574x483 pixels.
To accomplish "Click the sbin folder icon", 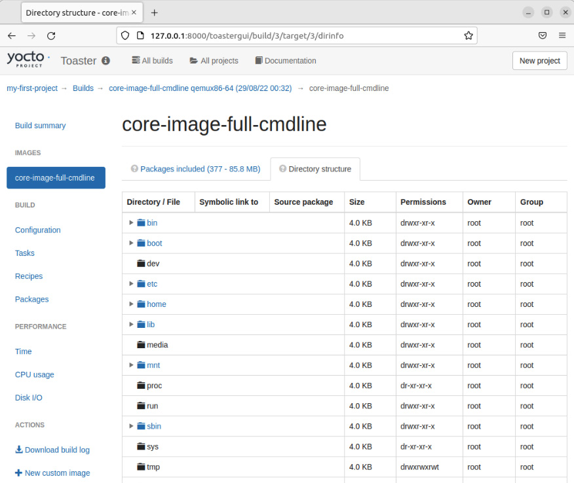I will click(x=141, y=426).
